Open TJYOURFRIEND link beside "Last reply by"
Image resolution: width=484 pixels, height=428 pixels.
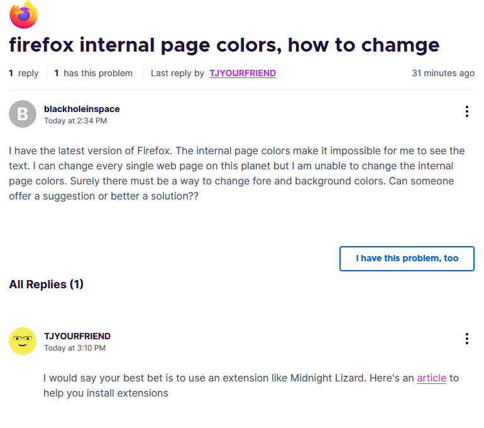click(x=243, y=73)
